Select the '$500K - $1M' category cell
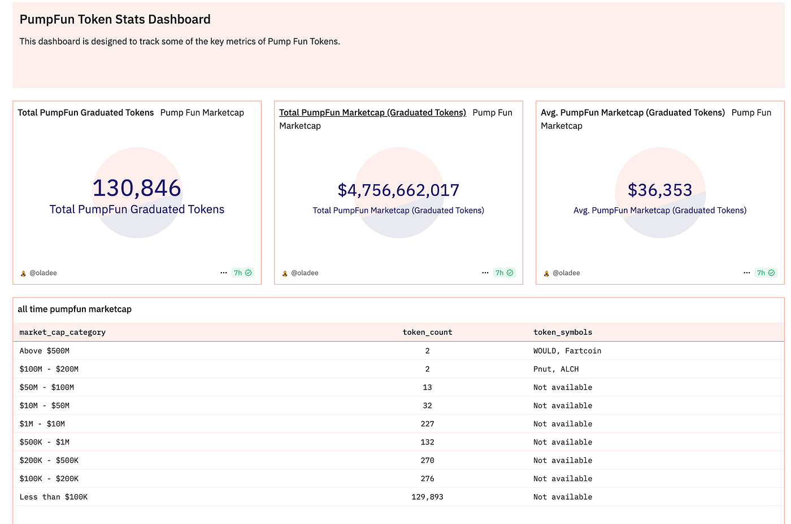 coord(45,442)
